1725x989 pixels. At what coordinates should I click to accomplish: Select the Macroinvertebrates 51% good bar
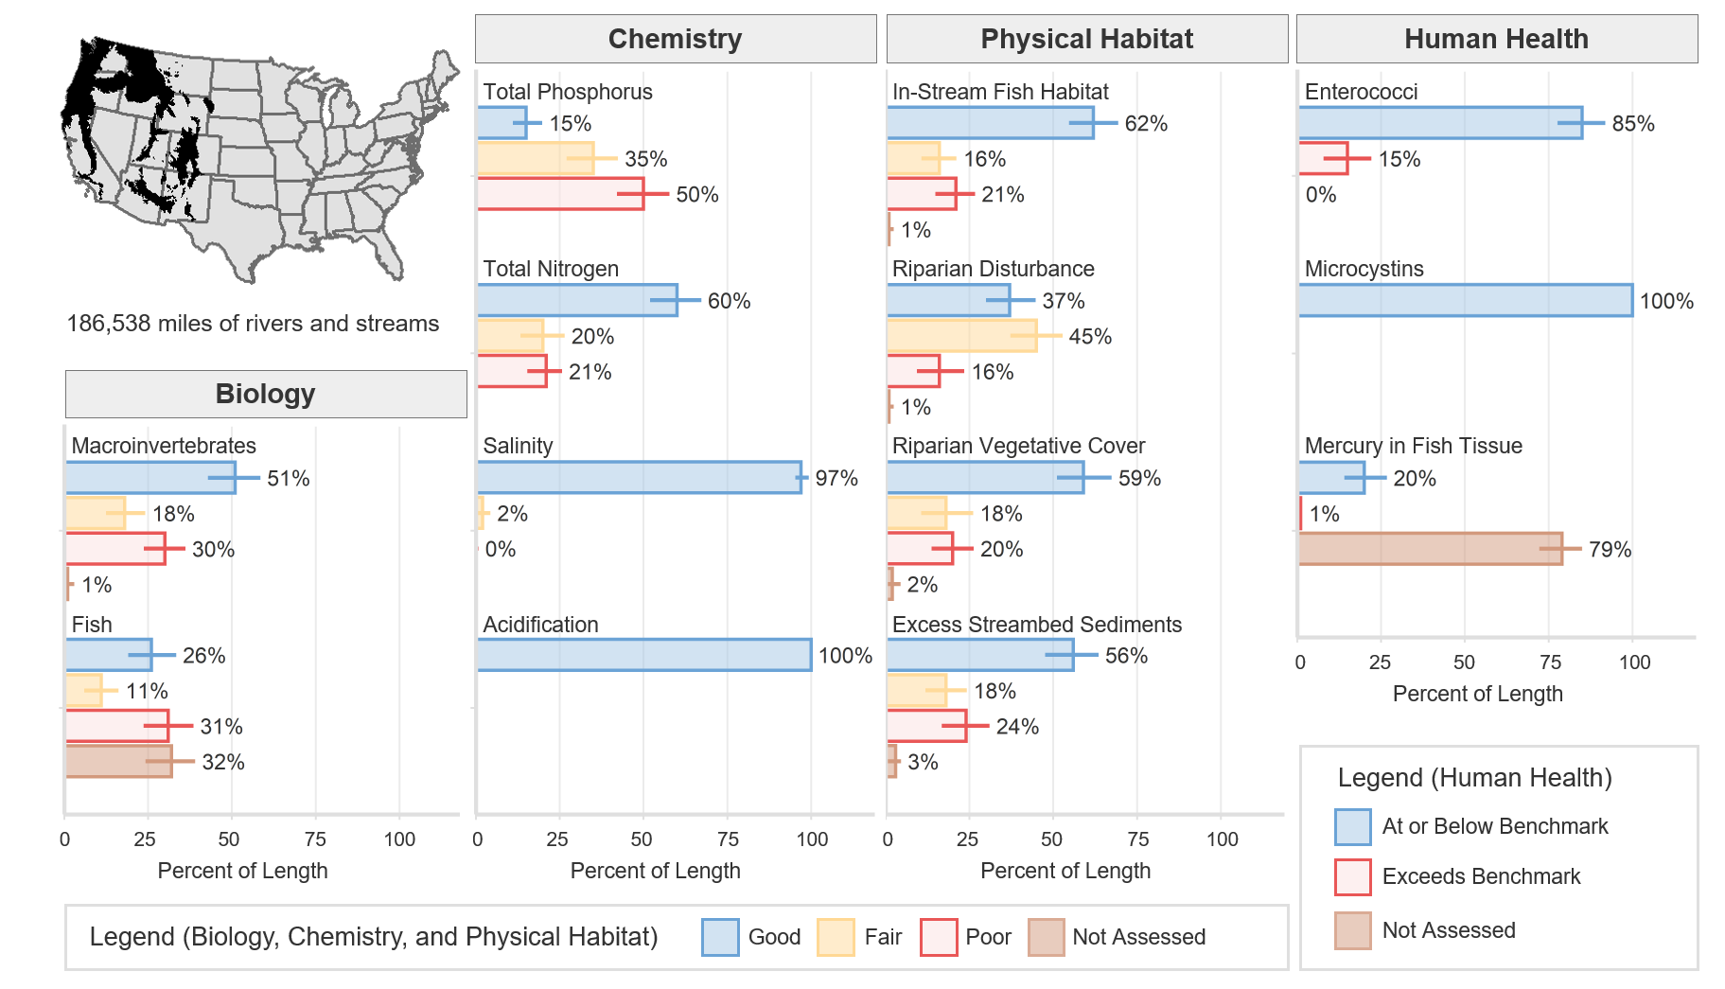point(150,478)
